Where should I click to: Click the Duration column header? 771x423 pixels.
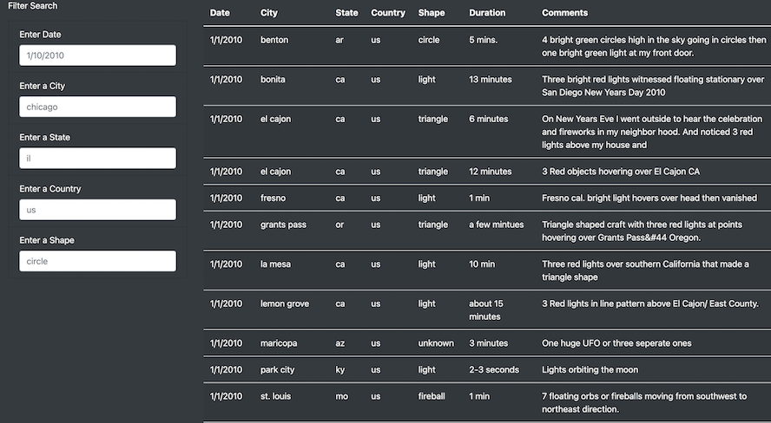[x=487, y=13]
